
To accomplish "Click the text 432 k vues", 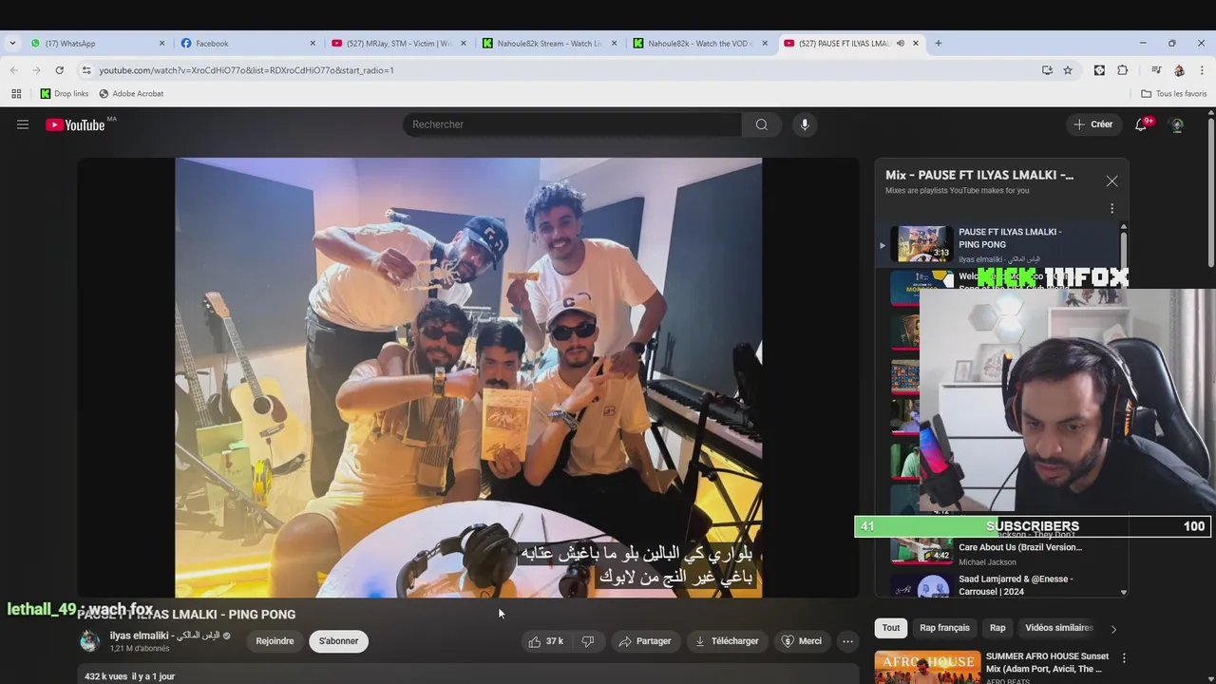I will click(105, 676).
